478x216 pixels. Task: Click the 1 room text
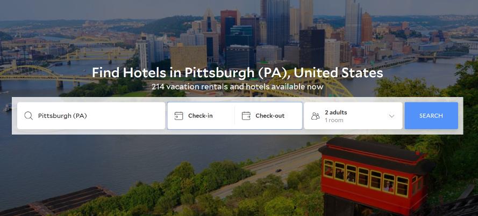click(334, 120)
